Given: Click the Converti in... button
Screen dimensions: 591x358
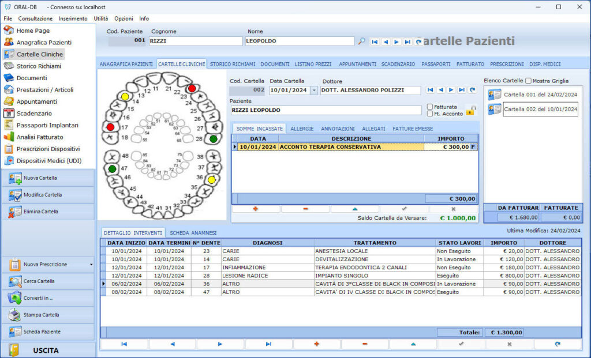Looking at the screenshot, I should pyautogui.click(x=47, y=298).
